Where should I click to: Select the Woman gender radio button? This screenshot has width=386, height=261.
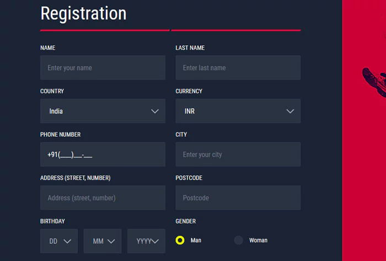[x=238, y=240]
